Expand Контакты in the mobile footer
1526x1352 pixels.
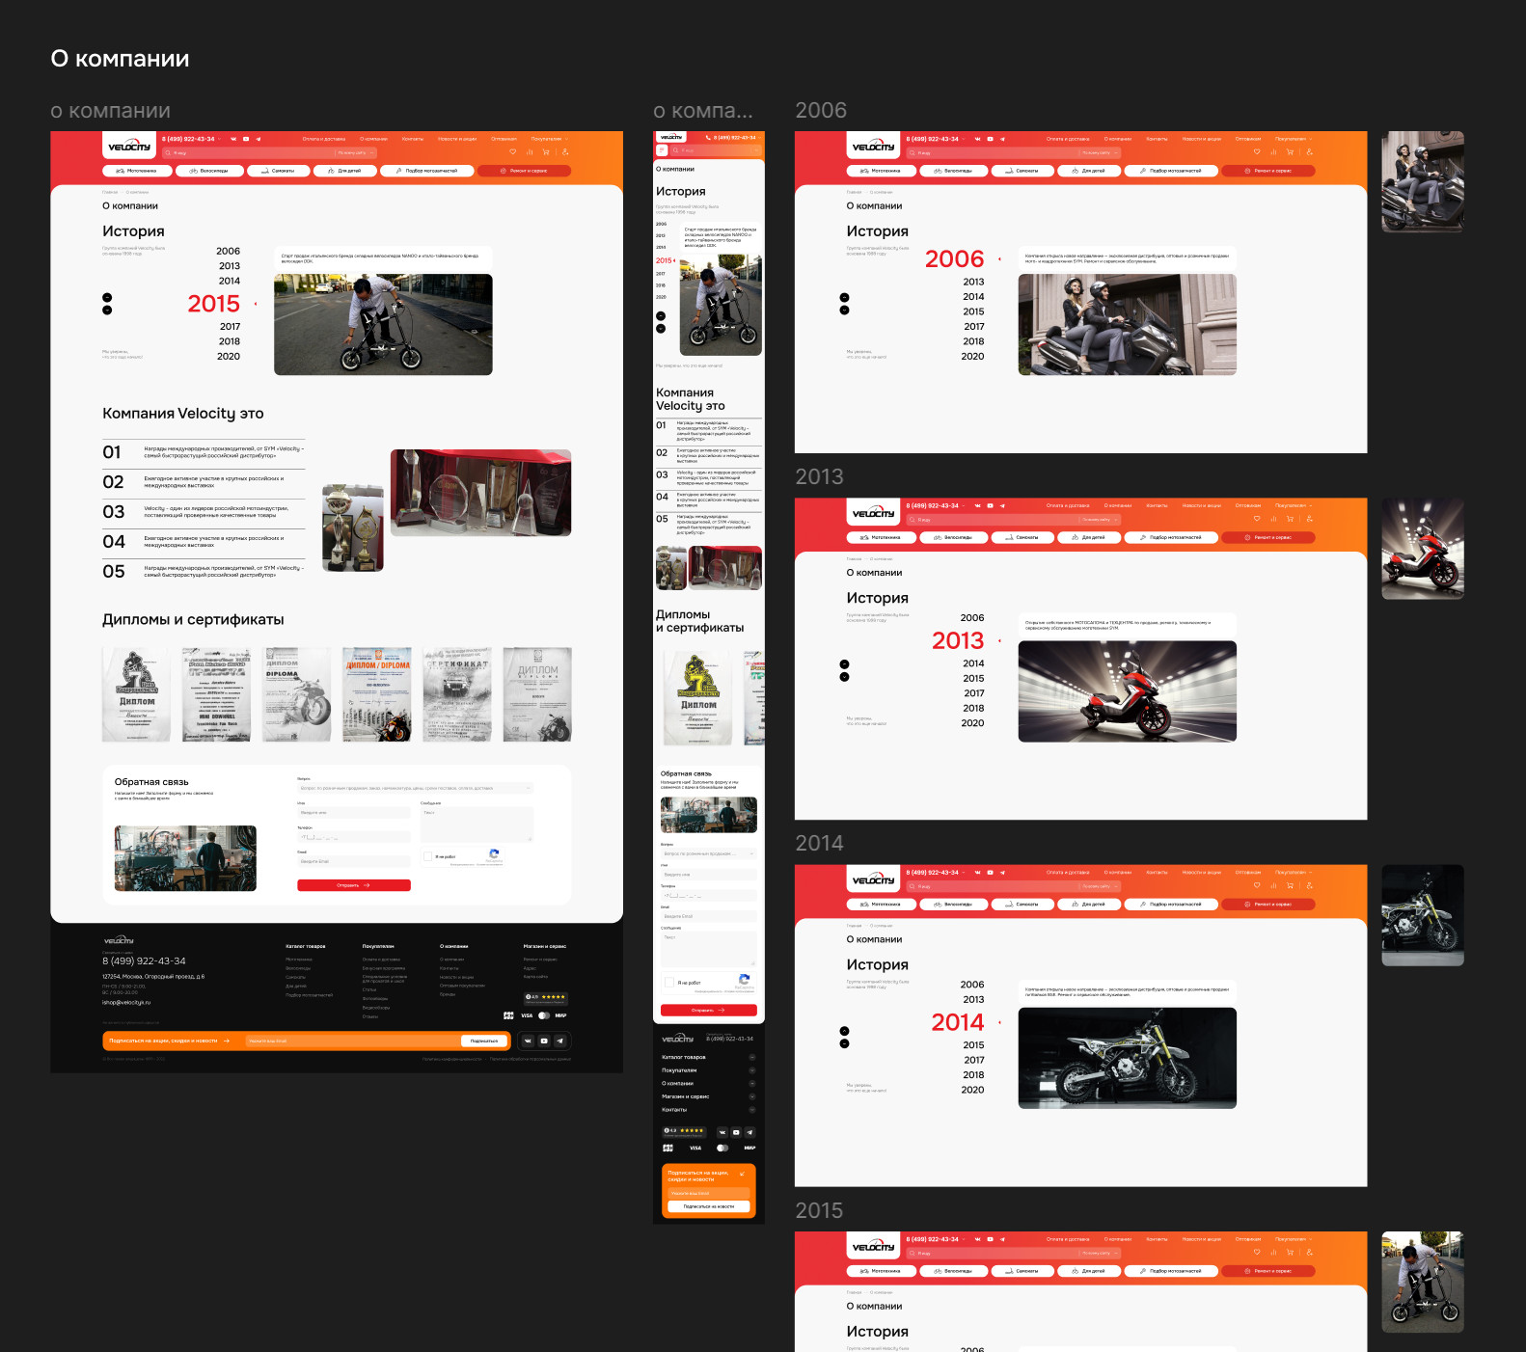(752, 1110)
